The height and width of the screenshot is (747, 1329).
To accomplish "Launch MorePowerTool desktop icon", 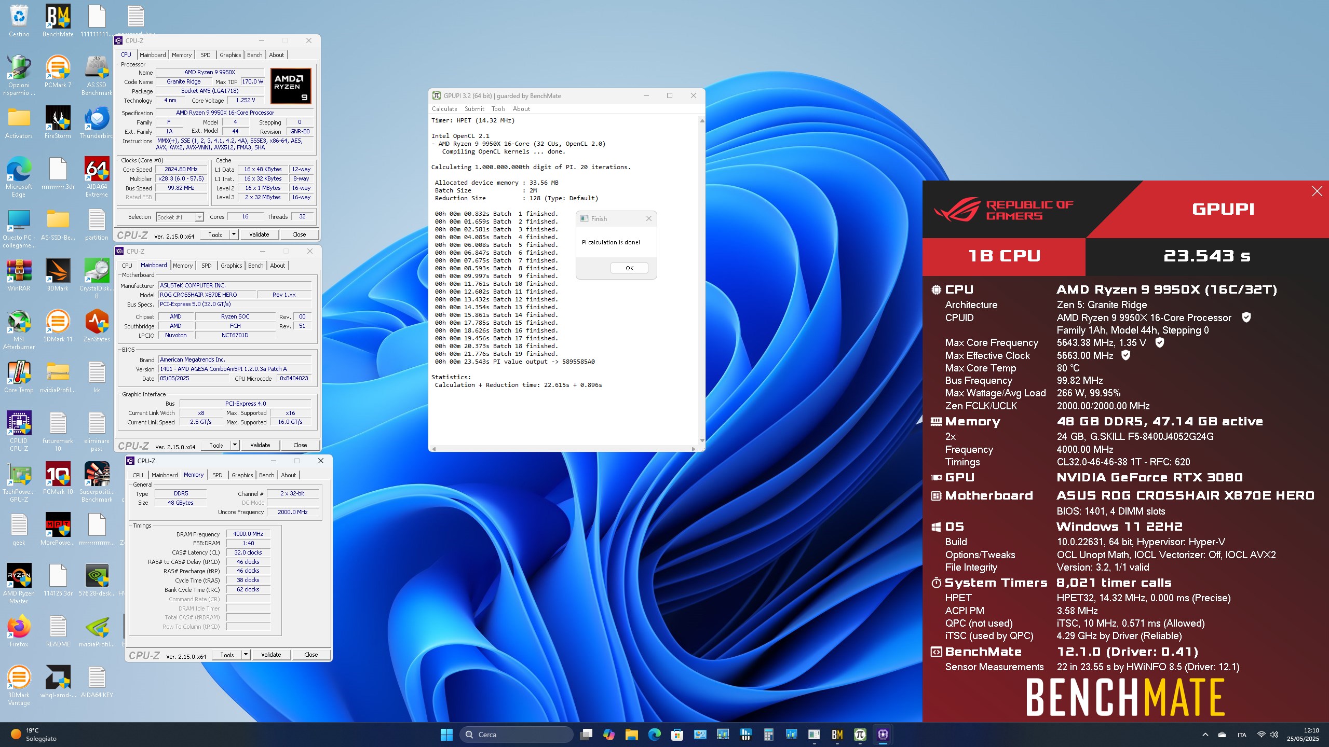I will pyautogui.click(x=58, y=529).
